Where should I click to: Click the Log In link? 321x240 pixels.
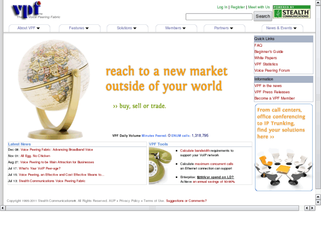[x=222, y=7]
